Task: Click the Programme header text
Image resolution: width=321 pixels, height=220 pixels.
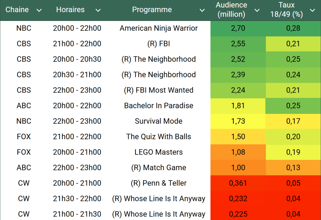Action: click(152, 10)
